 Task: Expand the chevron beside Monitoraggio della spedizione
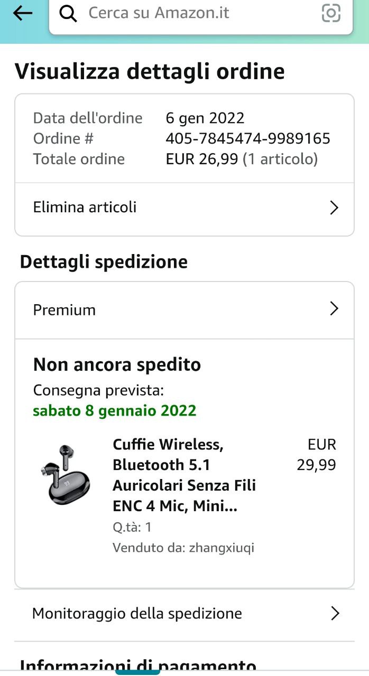pos(335,613)
